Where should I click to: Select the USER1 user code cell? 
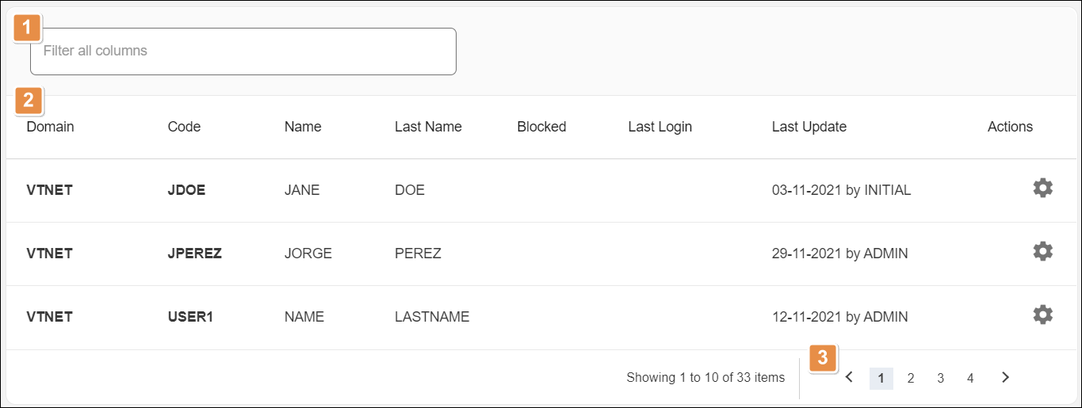point(190,317)
